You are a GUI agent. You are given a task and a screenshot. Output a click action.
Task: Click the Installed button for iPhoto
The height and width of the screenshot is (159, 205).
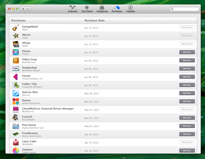[x=187, y=44]
